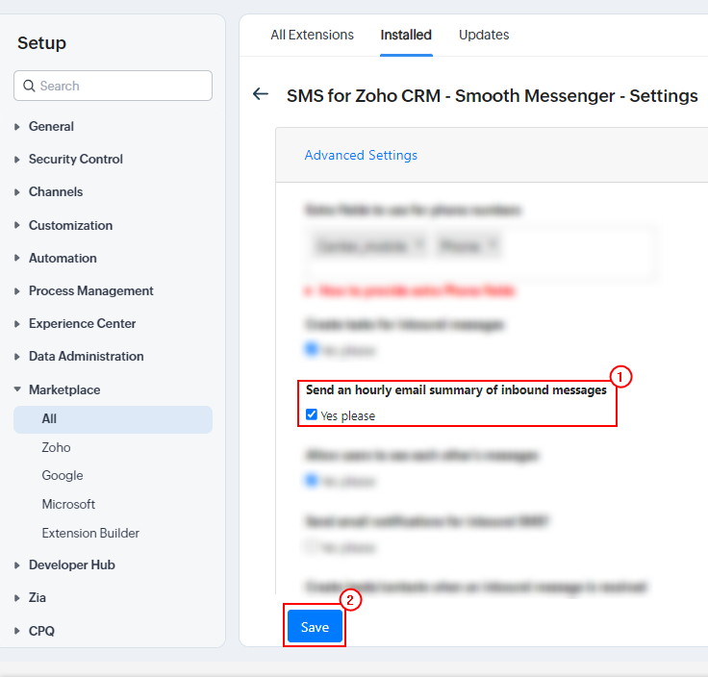Click the magnifier icon in Setup search
The height and width of the screenshot is (677, 708).
tap(29, 86)
